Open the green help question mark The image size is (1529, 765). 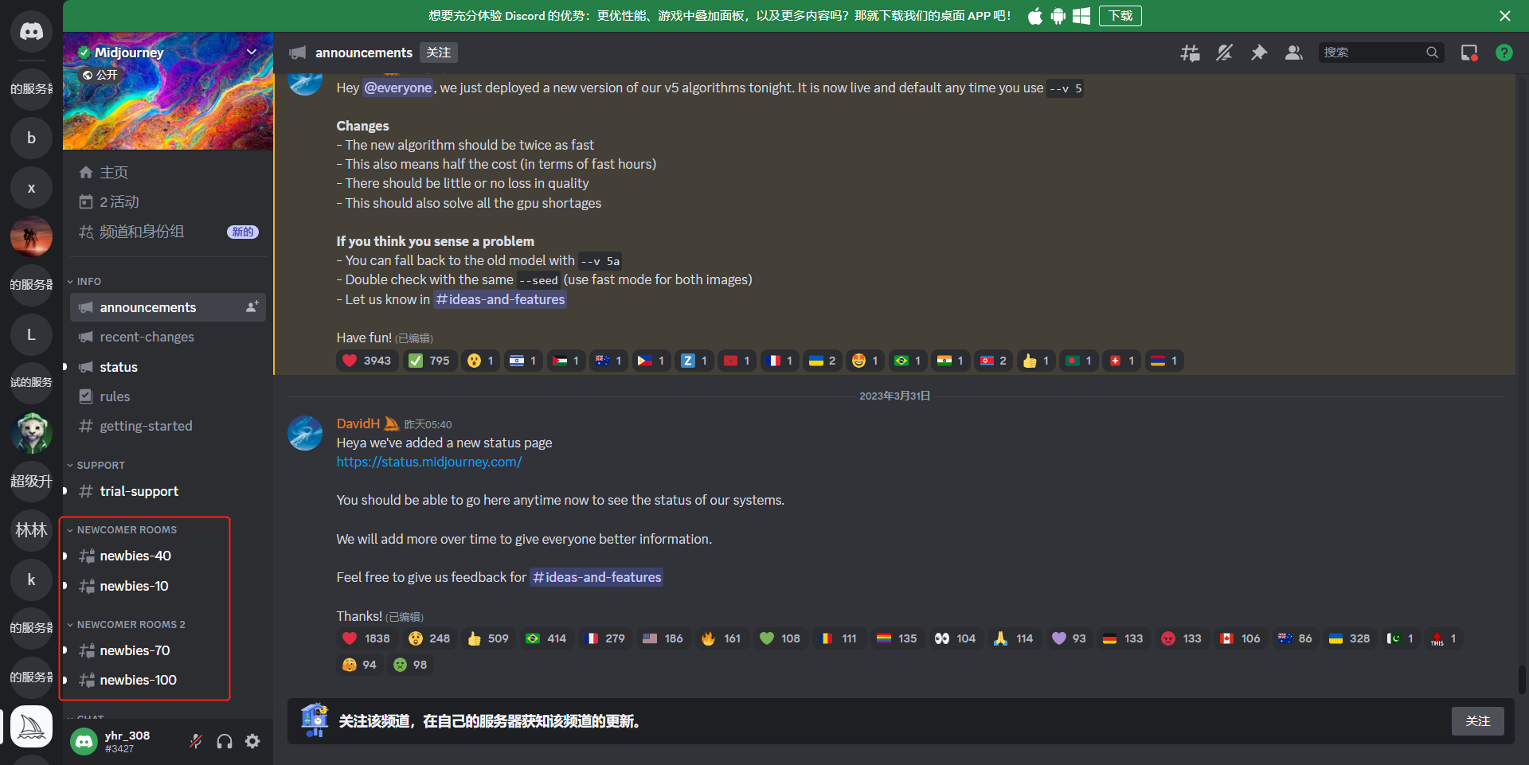coord(1504,53)
